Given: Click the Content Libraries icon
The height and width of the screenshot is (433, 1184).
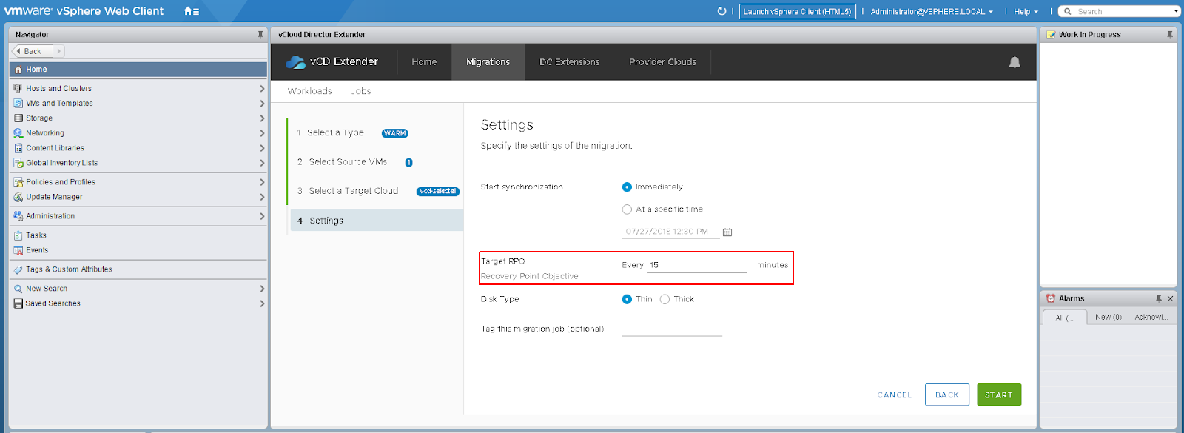Looking at the screenshot, I should pos(18,148).
